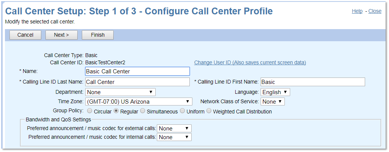Viewport: 389px width, 152px height.
Task: Click the Name text field
Action: (137, 71)
